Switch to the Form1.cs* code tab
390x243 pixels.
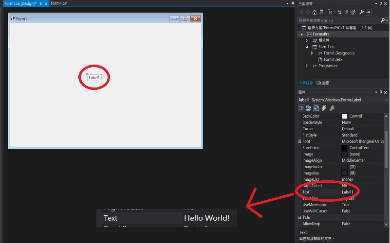coord(59,3)
